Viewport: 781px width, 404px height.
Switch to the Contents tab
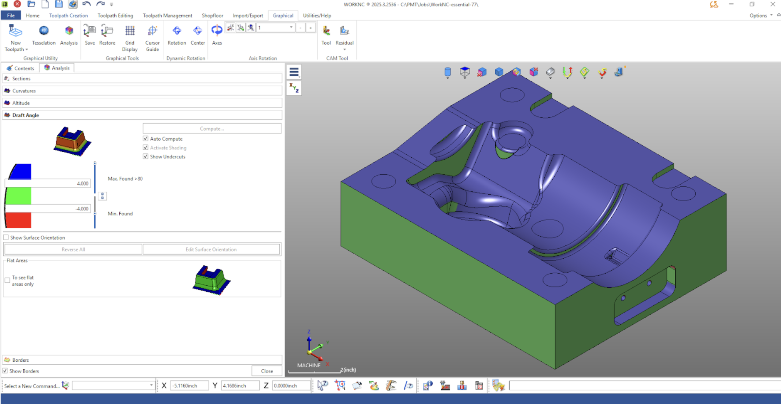point(21,68)
